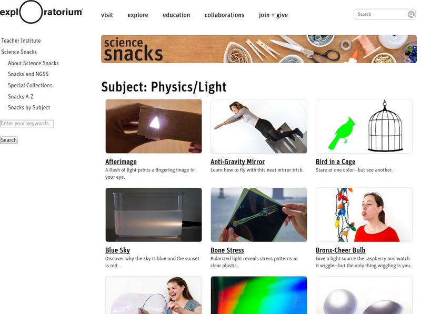Click the top Search input box
Screen dimensions: 421x314
click(x=381, y=14)
